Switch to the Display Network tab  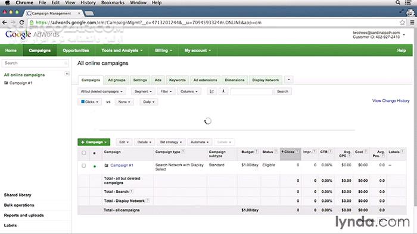(x=266, y=80)
